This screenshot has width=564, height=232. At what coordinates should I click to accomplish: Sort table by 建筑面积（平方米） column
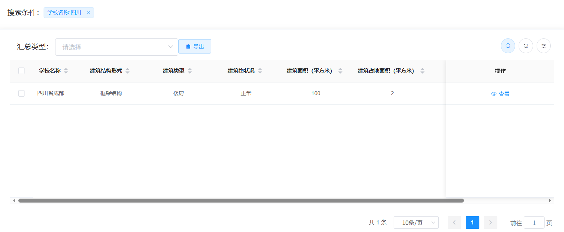340,71
